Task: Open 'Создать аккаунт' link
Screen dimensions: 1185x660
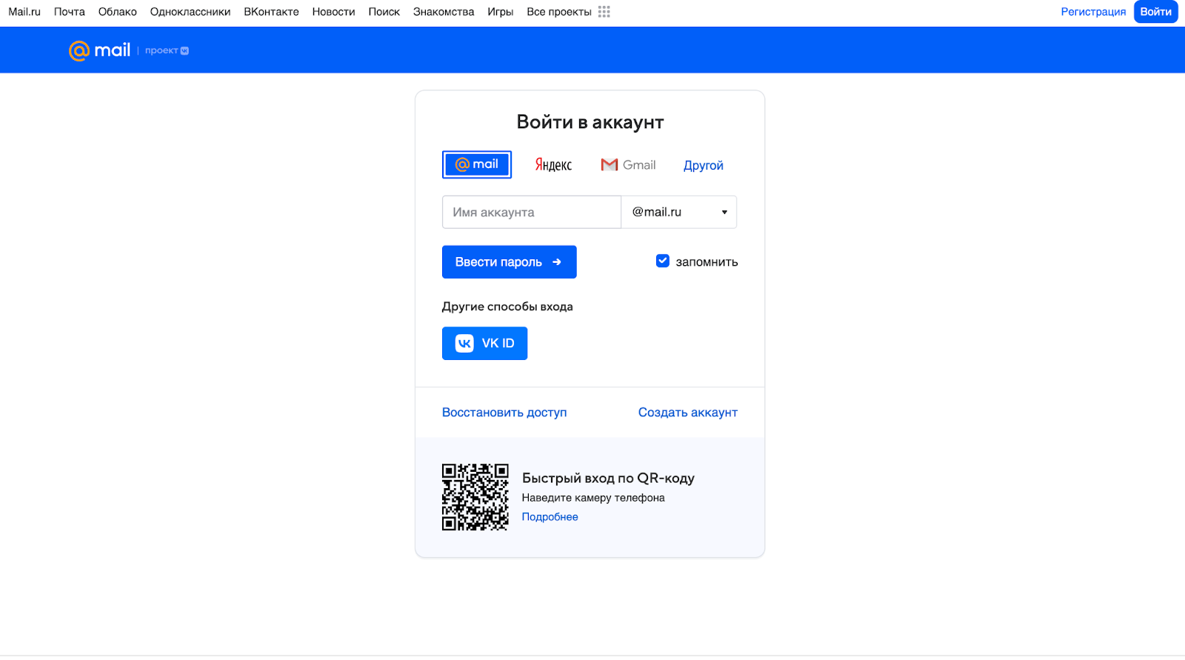Action: coord(688,413)
